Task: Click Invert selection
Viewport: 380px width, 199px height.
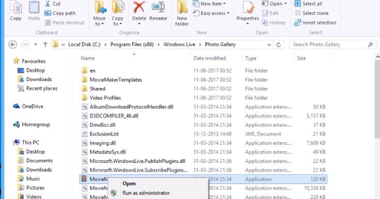Action: pos(315,23)
